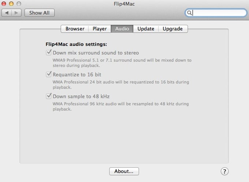Viewport: 249px width, 182px height.
Task: Click the 'Flip4Mac audio settings:' heading
Action: point(76,44)
